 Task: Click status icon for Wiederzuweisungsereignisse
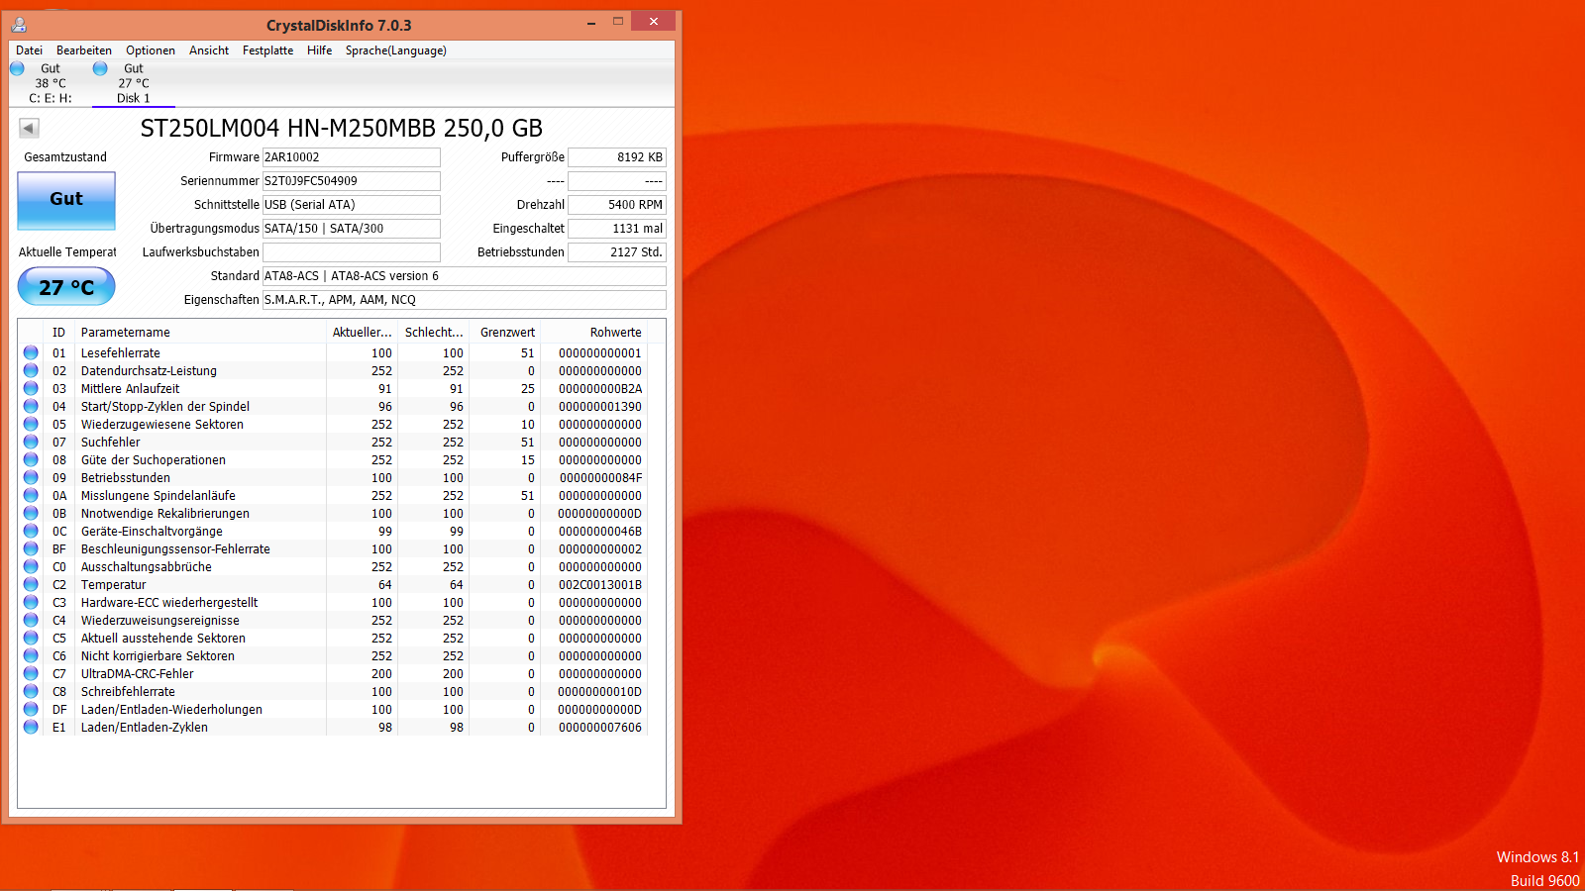tap(31, 620)
